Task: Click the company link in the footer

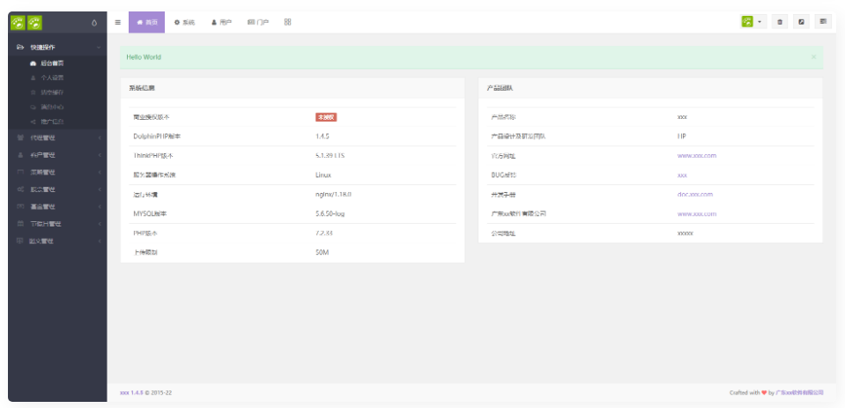Action: (798, 393)
